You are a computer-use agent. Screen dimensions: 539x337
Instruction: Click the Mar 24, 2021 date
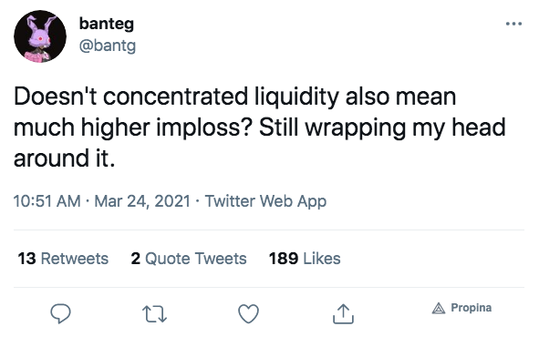click(142, 201)
